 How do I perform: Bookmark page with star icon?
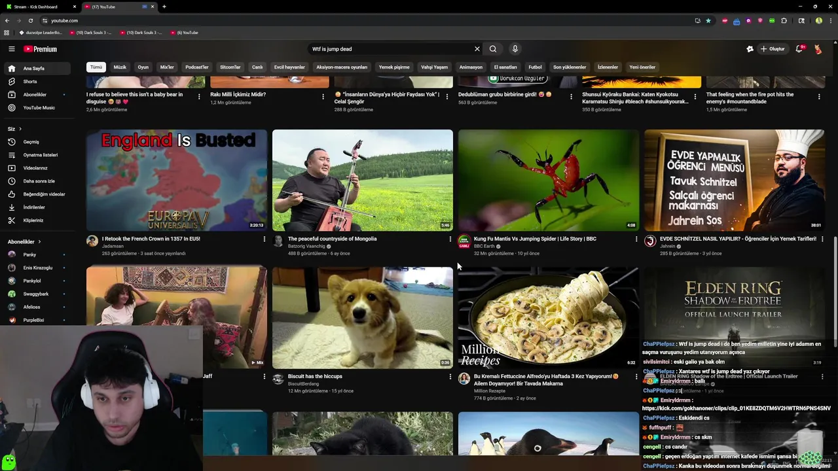coord(708,20)
